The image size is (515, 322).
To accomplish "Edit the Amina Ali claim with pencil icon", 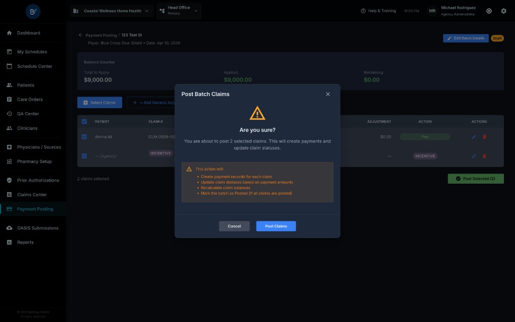I will [474, 137].
